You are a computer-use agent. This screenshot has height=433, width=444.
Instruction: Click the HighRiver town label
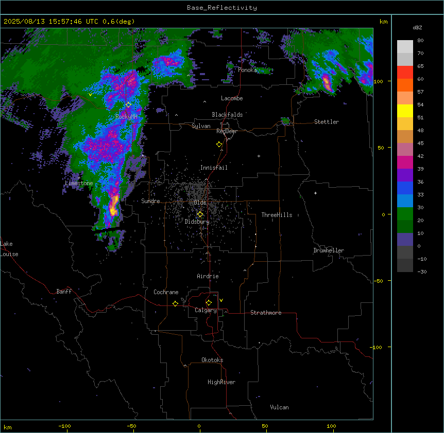point(221,382)
